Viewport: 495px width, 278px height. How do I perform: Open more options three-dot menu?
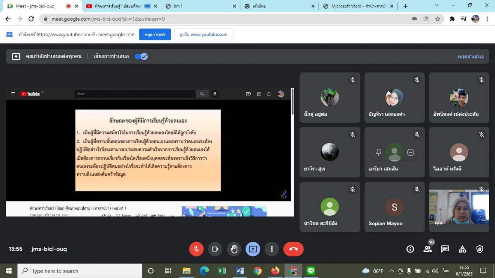271,249
